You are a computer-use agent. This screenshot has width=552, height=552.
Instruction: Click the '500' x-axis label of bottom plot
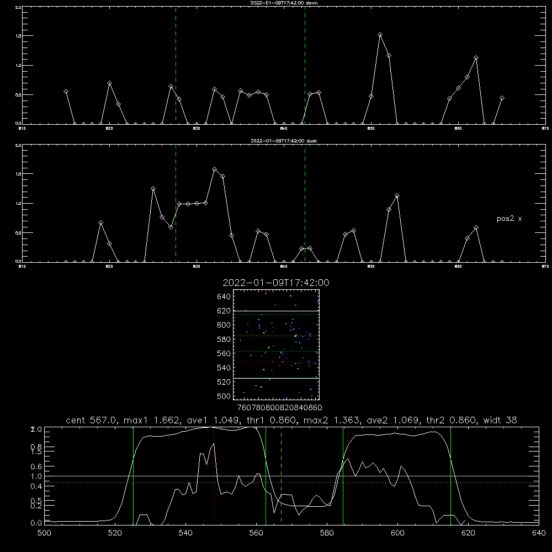coord(44,533)
